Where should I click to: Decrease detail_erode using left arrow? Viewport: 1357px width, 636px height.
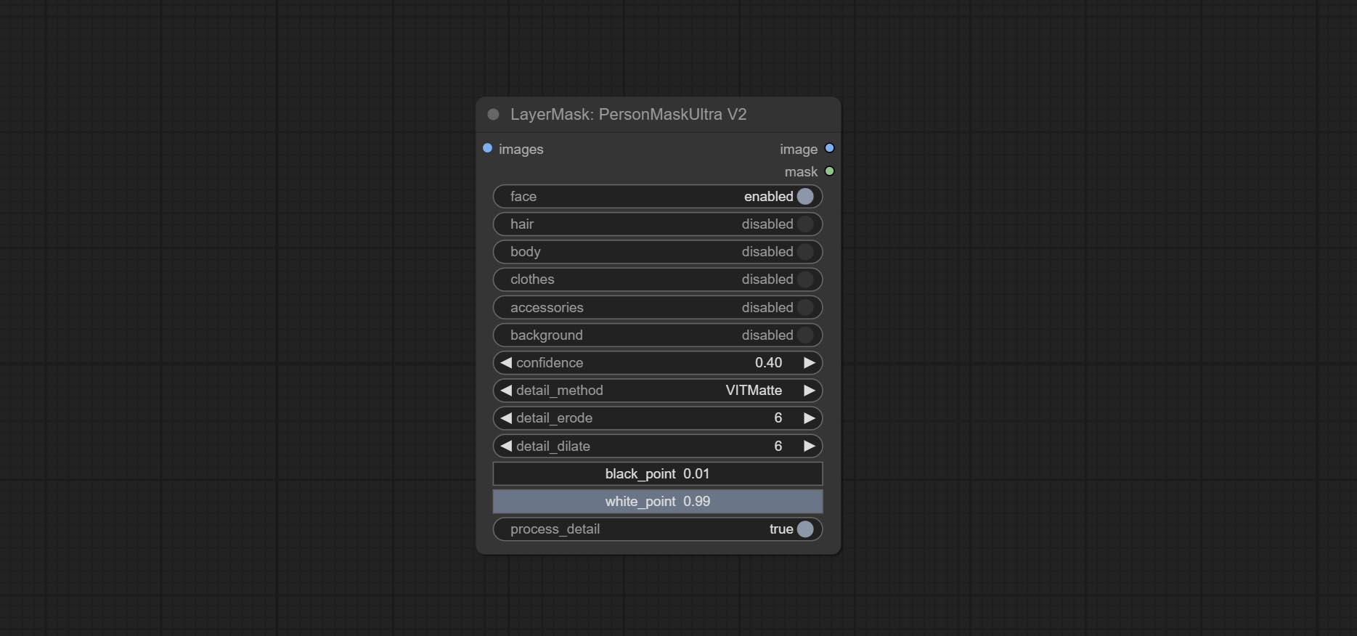click(506, 418)
